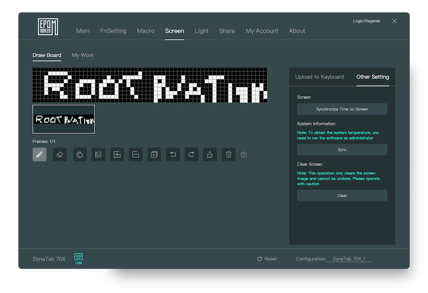Select the Draw Board sub-tab
The image size is (428, 293).
pyautogui.click(x=47, y=55)
